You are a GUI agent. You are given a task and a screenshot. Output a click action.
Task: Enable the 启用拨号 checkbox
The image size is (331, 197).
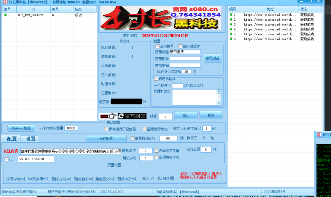(x=158, y=46)
